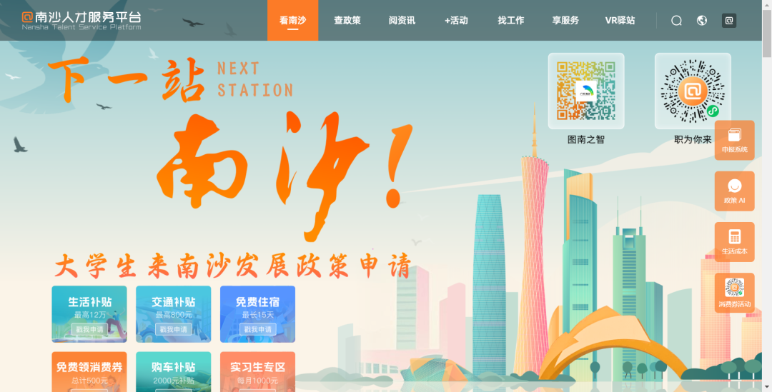Select the 看南沙 navigation tab

(292, 20)
